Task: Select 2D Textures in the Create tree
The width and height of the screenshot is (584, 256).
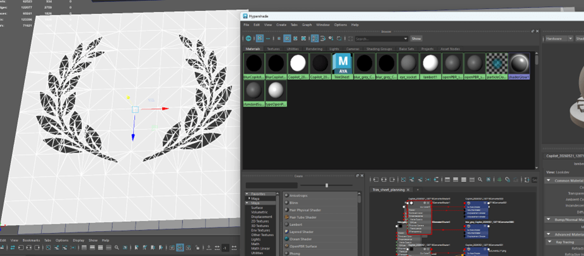Action: (x=259, y=221)
